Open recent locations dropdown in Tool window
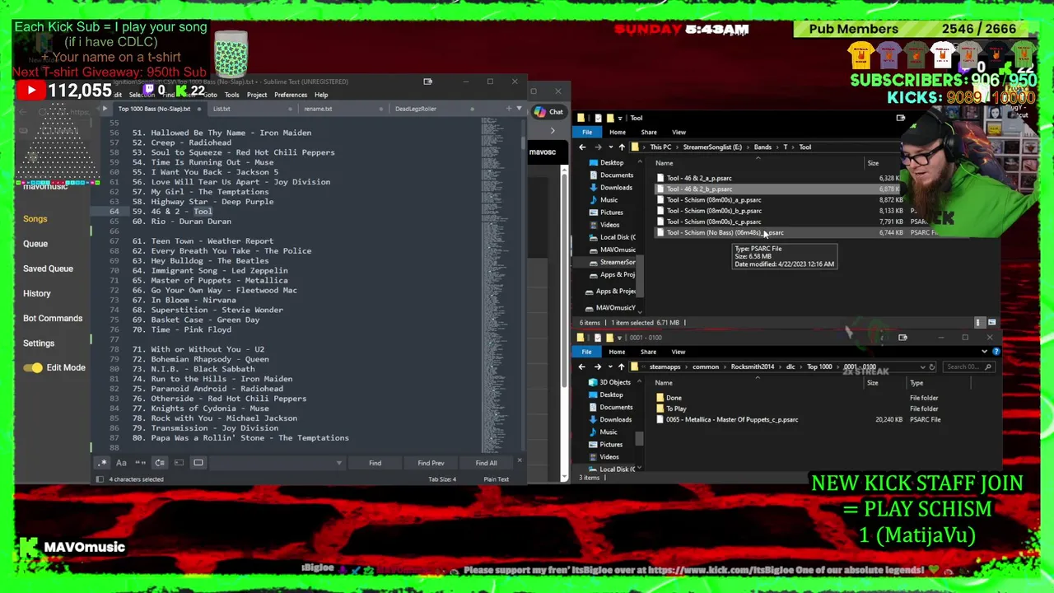The height and width of the screenshot is (593, 1054). click(610, 147)
